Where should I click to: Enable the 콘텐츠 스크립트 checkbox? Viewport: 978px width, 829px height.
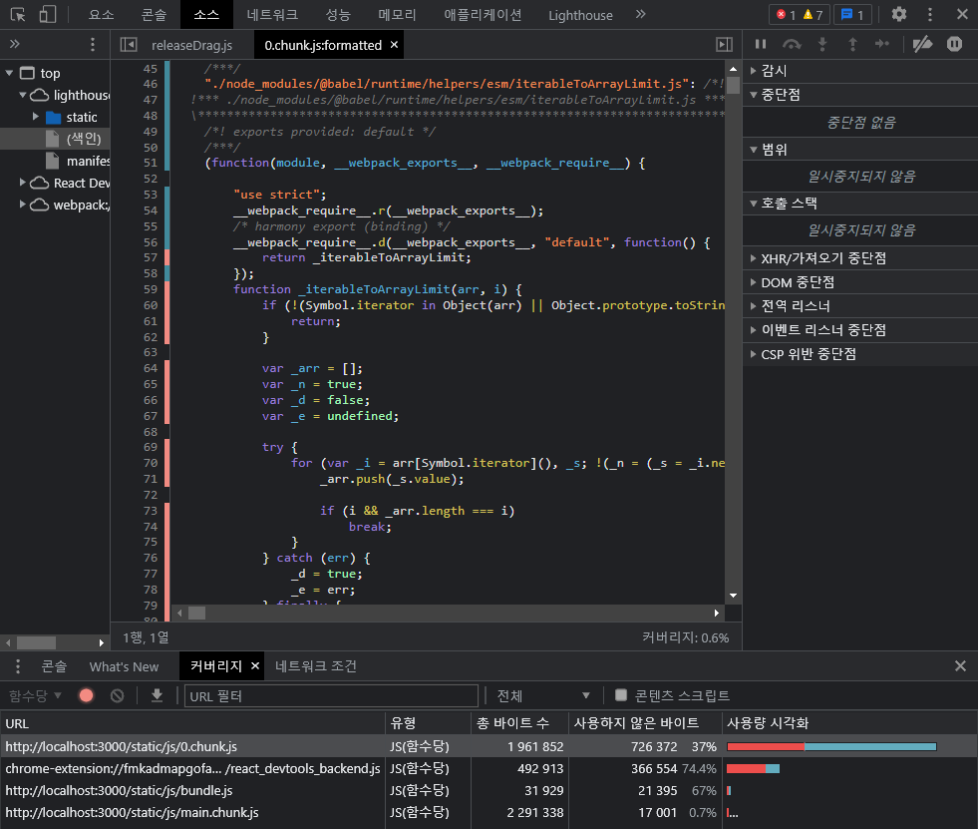click(621, 694)
